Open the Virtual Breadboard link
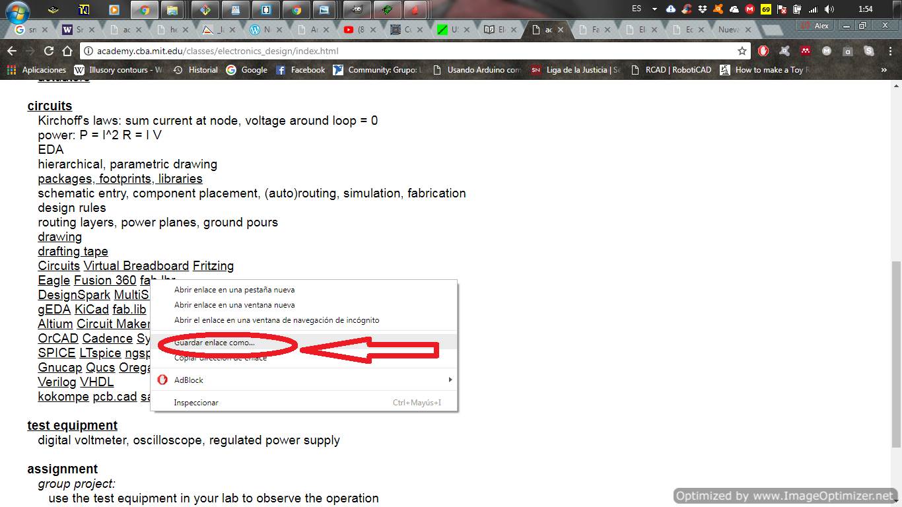902x507 pixels. 136,266
